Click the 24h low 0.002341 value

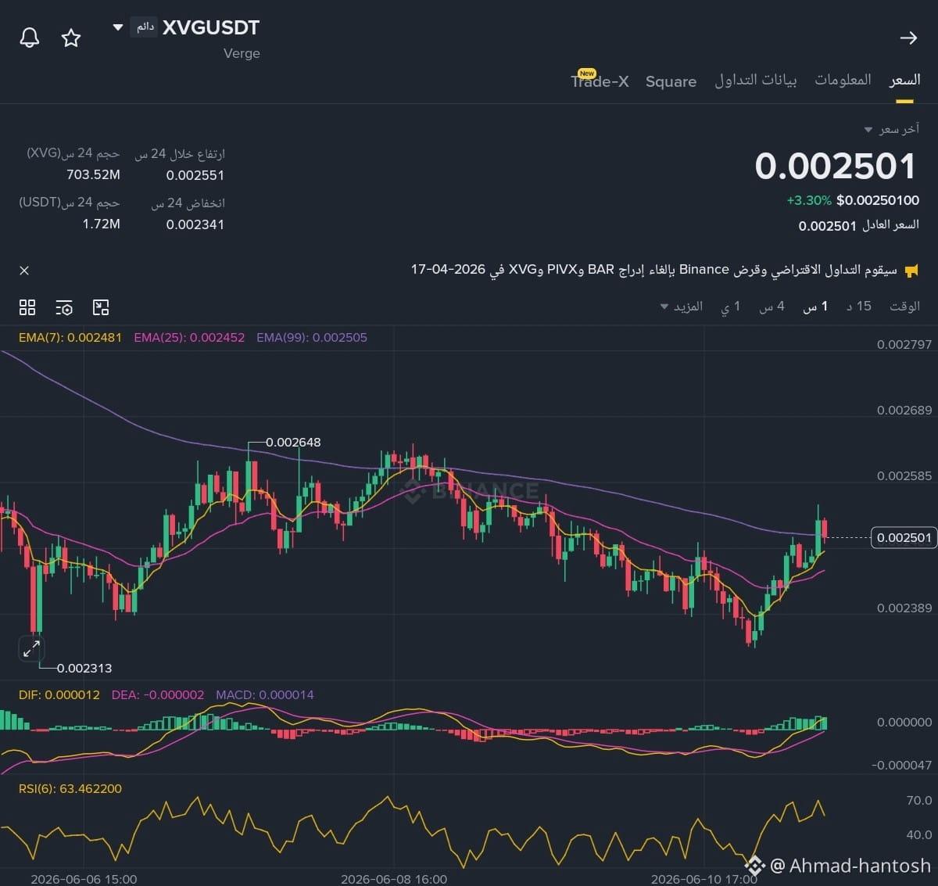click(195, 224)
